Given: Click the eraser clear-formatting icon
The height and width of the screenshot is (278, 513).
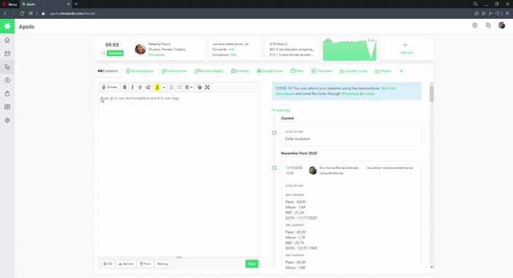Looking at the screenshot, I should [148, 87].
